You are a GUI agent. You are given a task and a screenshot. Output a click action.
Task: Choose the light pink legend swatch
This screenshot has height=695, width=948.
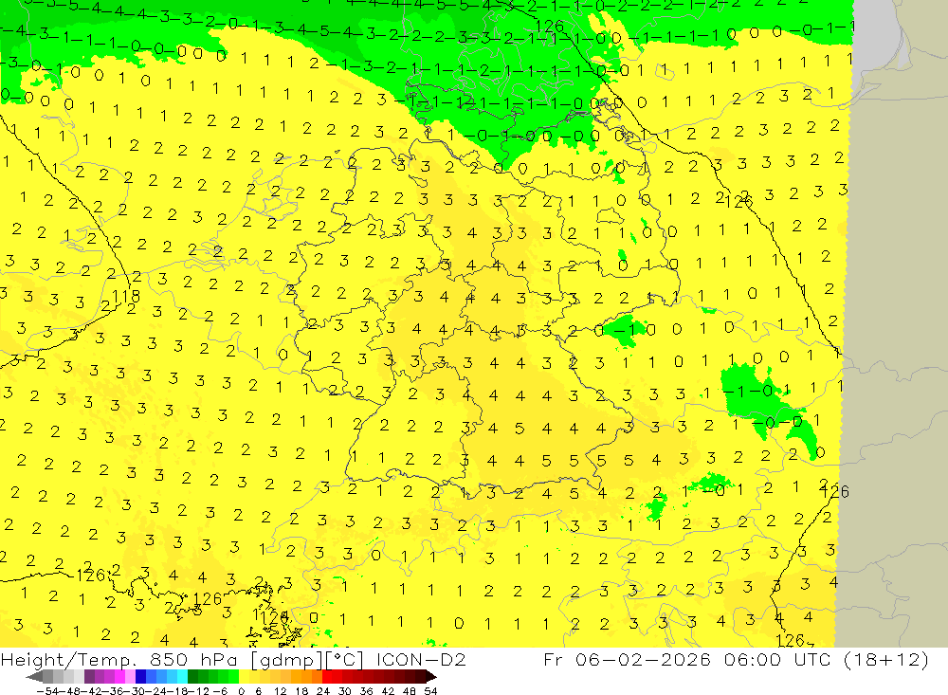130,677
